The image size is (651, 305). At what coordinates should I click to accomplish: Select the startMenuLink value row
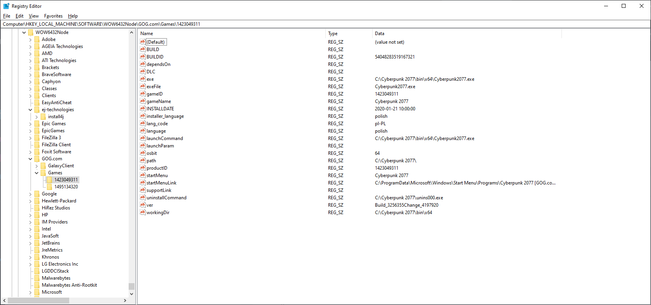coord(161,183)
